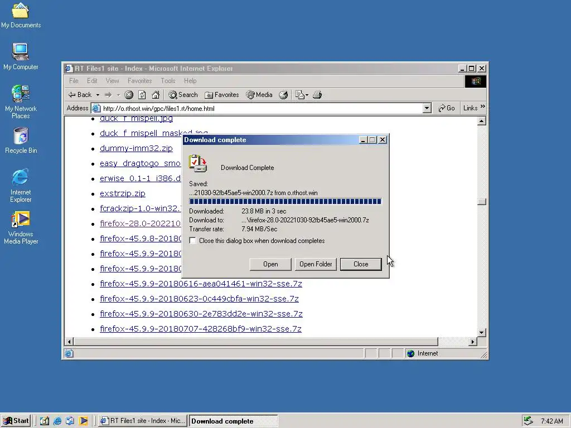Click the system tray network icon

(x=528, y=421)
